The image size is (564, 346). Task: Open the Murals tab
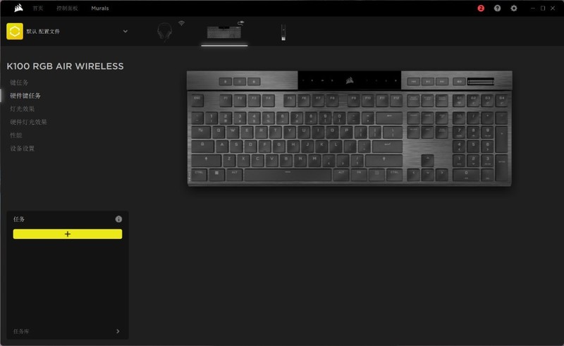(100, 8)
